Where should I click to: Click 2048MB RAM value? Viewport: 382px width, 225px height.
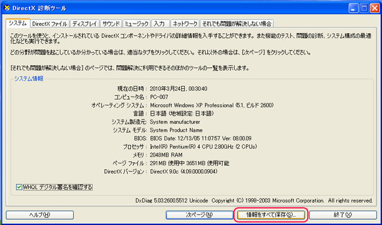(166, 155)
